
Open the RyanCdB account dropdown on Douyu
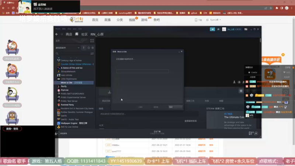point(214,20)
